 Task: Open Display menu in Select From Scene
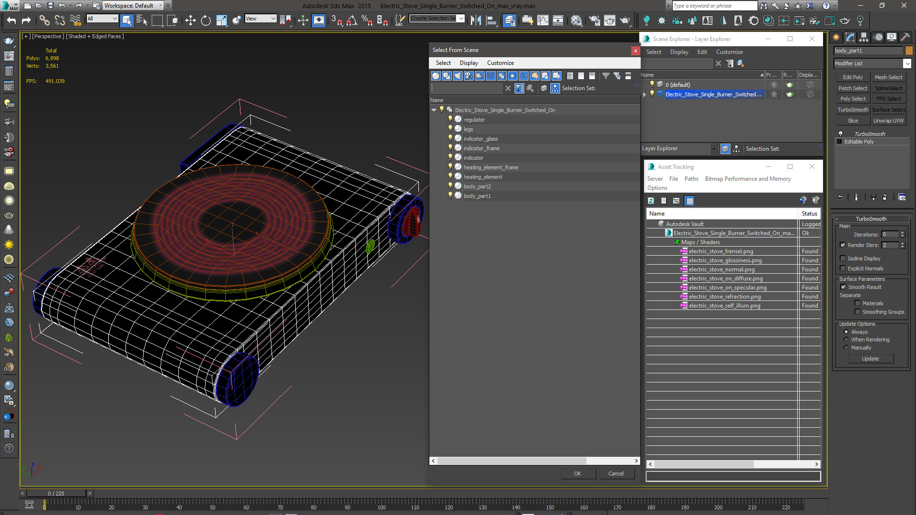pyautogui.click(x=468, y=63)
